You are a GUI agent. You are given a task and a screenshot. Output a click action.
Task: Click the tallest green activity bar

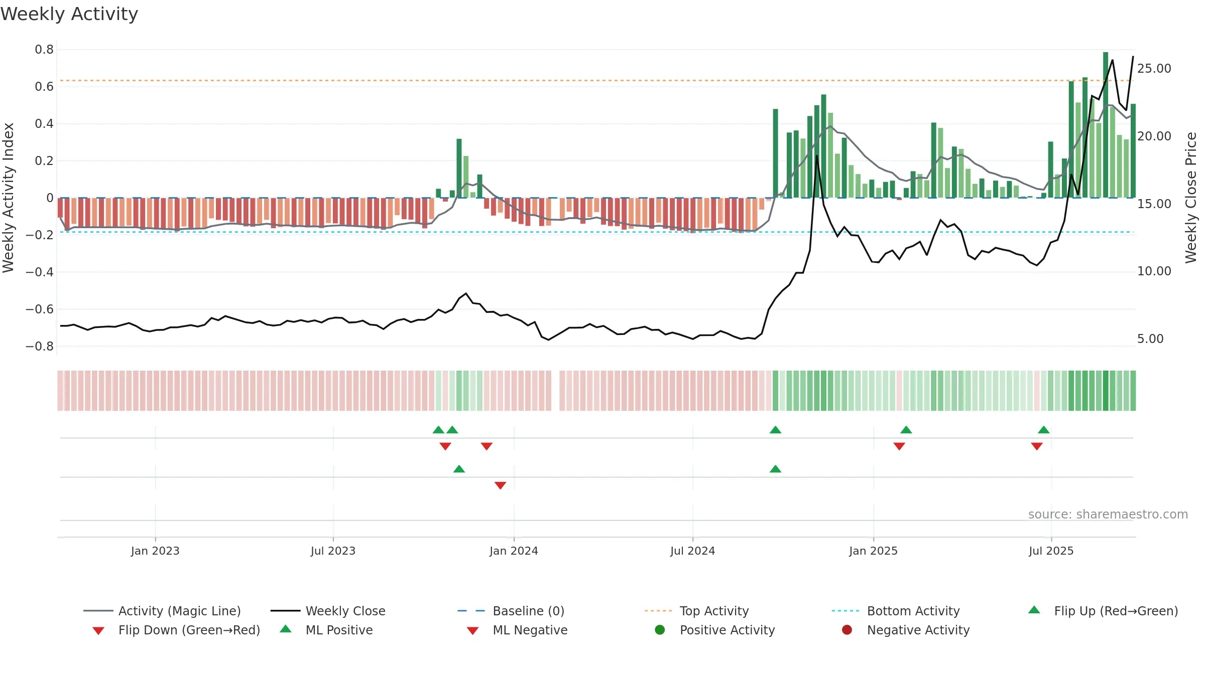tap(1106, 125)
